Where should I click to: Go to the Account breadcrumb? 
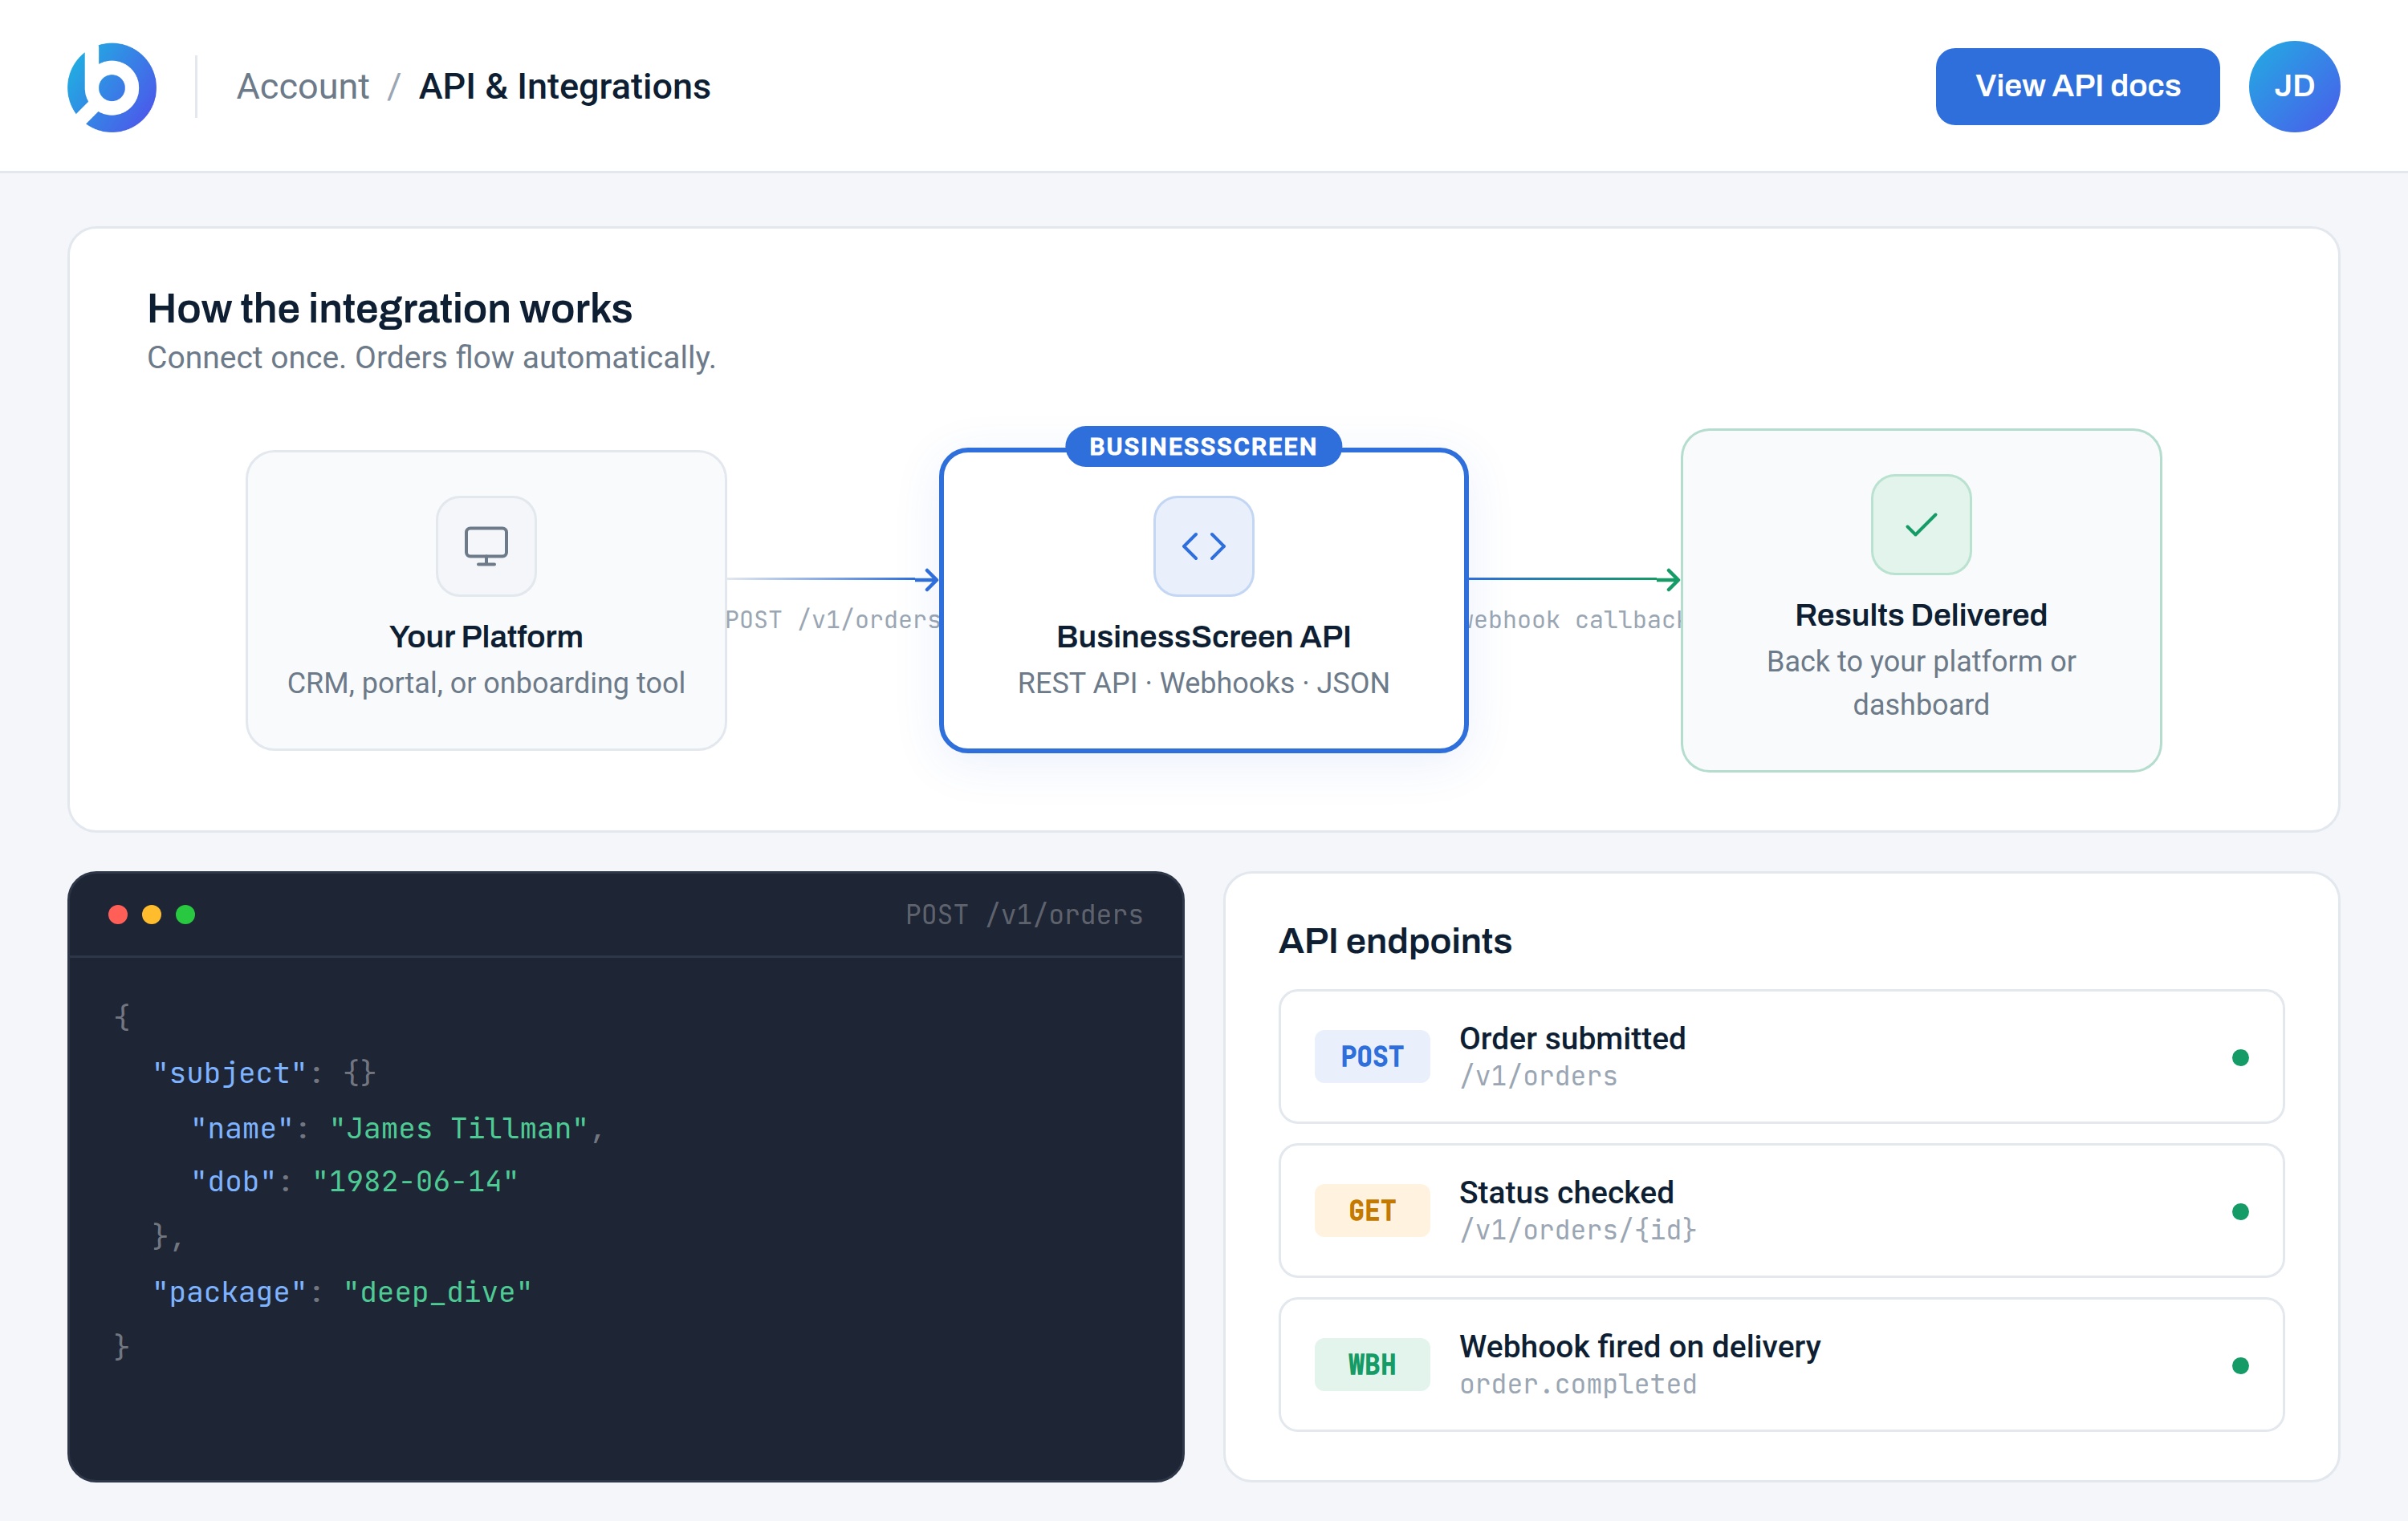(302, 87)
